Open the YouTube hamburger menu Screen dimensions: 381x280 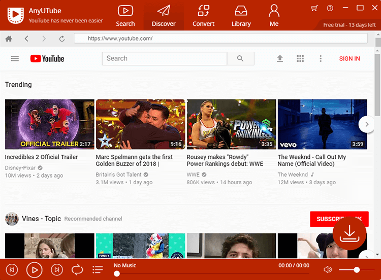coord(15,58)
